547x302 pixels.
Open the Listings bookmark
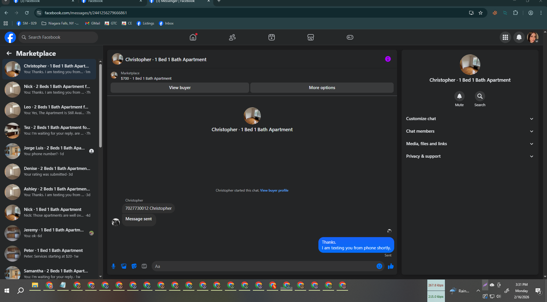point(145,23)
